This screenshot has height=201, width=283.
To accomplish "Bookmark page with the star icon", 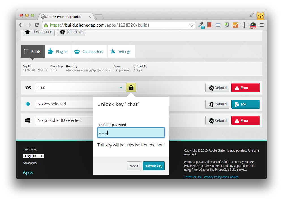I will (192, 25).
